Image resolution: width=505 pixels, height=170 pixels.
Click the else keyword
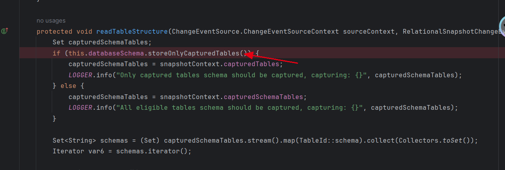pyautogui.click(x=68, y=86)
